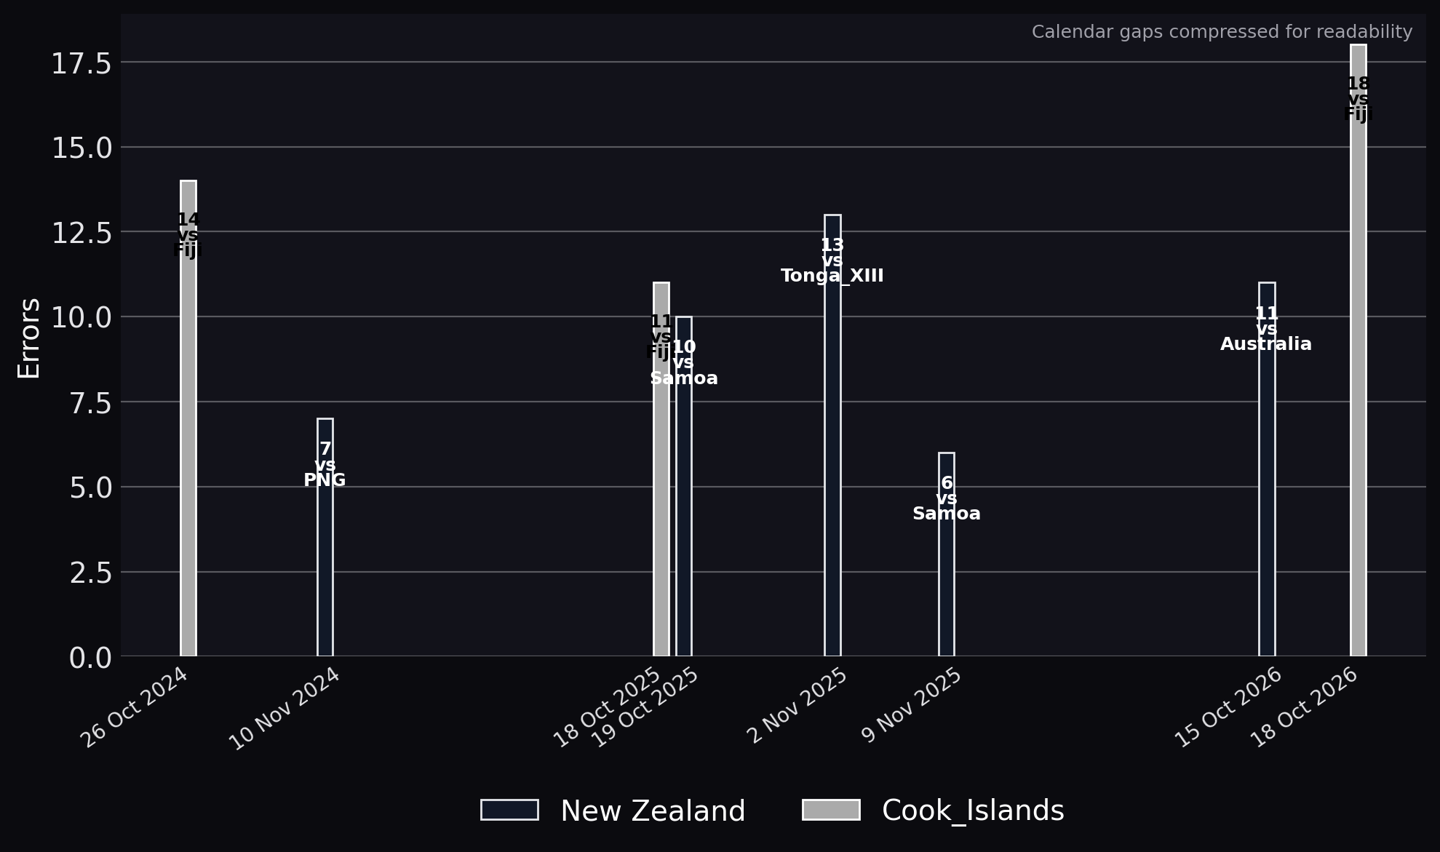This screenshot has width=1440, height=852.
Task: Click the 7 vs PNG bar
Action: pos(325,537)
